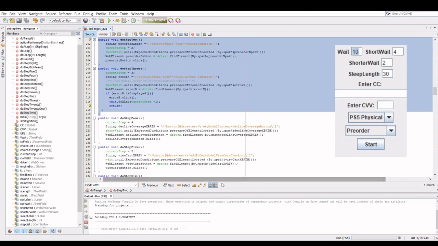438x246 pixels.
Task: Click Clean and Build broom-hammer icon
Action: click(x=102, y=20)
